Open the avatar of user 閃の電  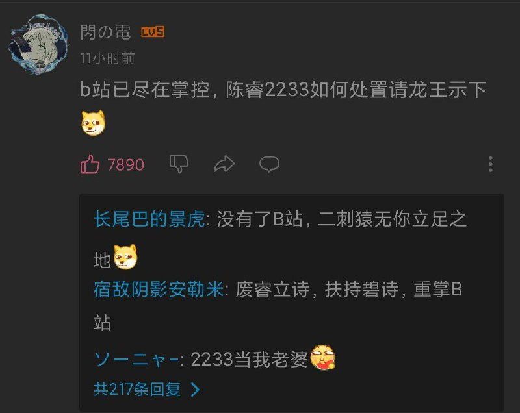[38, 44]
